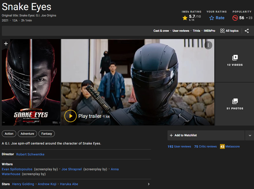
Task: Select the Adventure genre chip
Action: click(27, 134)
